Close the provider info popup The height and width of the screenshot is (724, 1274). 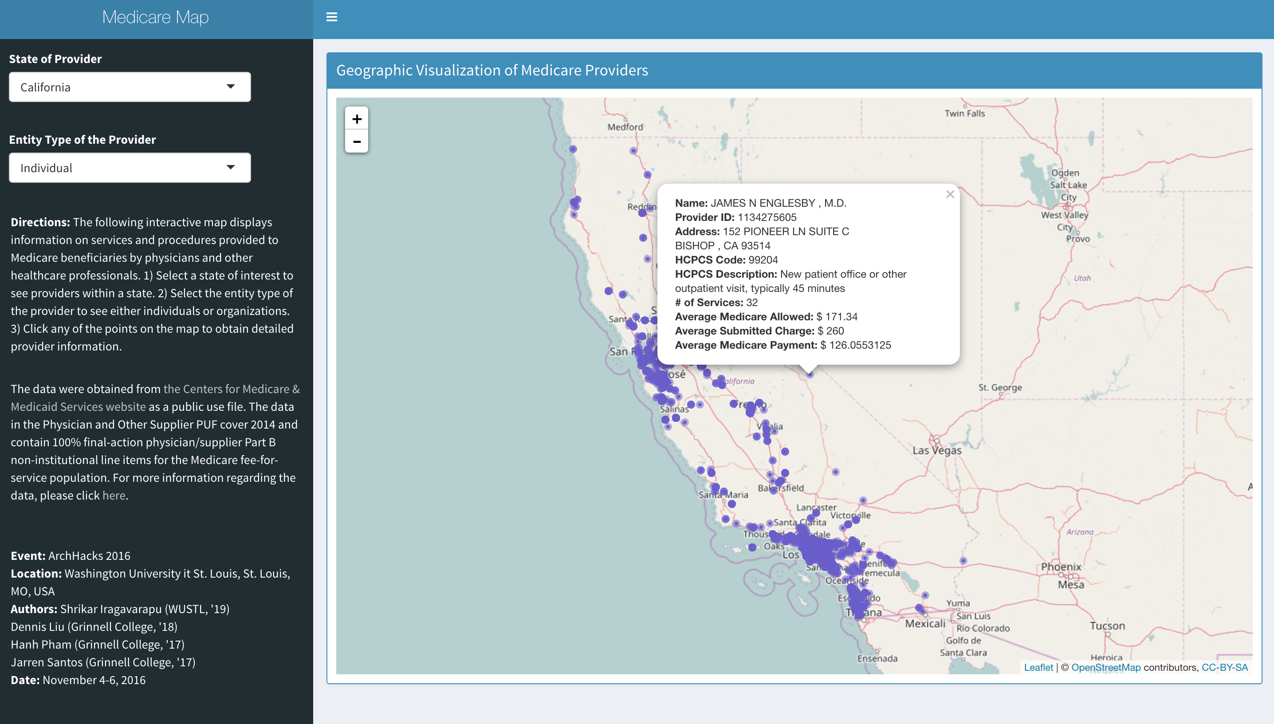[x=949, y=194]
